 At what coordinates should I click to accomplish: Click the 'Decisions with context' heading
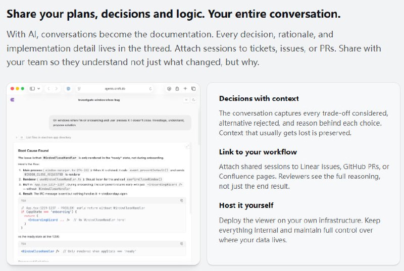(x=259, y=98)
